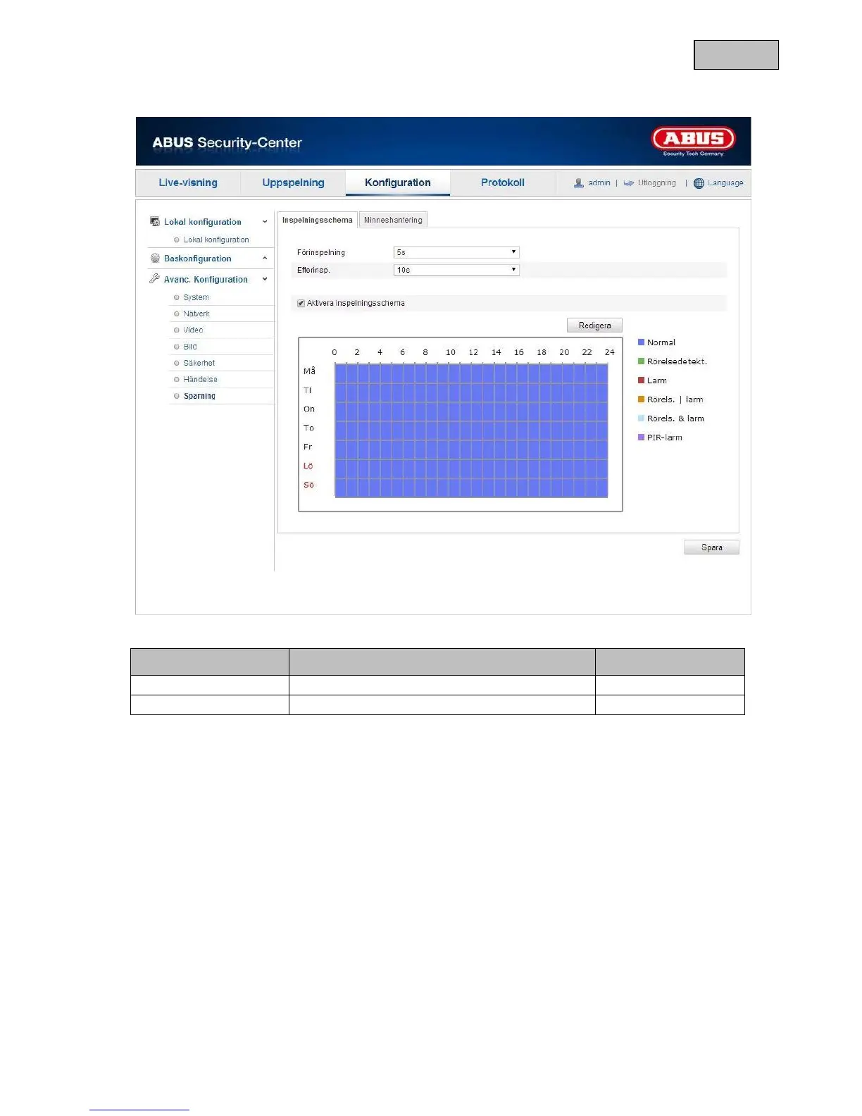
Task: Click the On row in schedule
Action: coord(470,411)
